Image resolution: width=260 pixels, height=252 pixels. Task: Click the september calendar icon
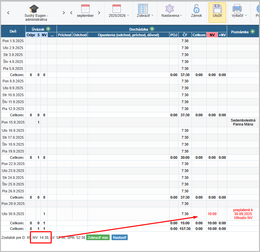(85, 9)
